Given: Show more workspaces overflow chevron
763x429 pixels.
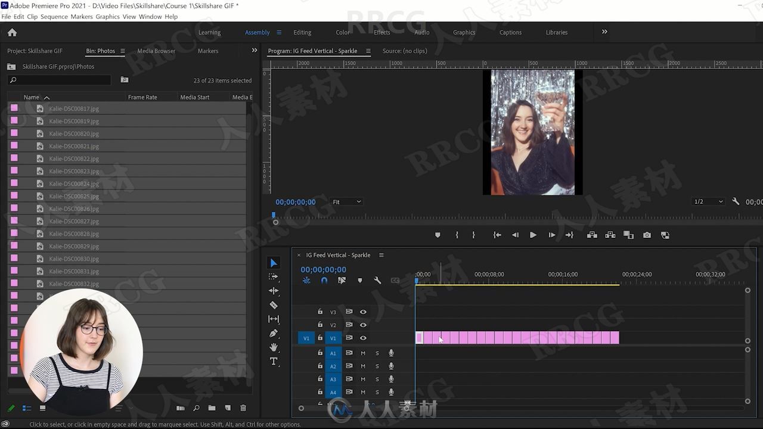Looking at the screenshot, I should [x=604, y=32].
